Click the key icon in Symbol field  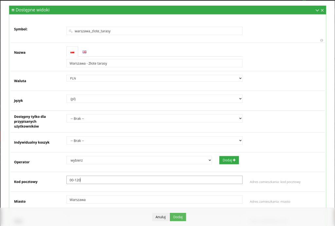(70, 31)
